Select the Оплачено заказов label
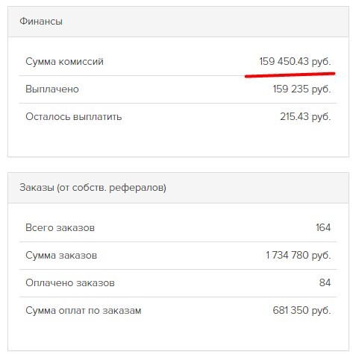Image resolution: width=356 pixels, height=354 pixels. pyautogui.click(x=70, y=282)
